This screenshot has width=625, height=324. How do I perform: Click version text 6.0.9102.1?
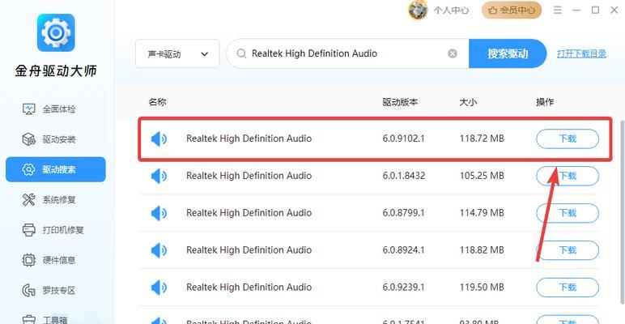[403, 139]
